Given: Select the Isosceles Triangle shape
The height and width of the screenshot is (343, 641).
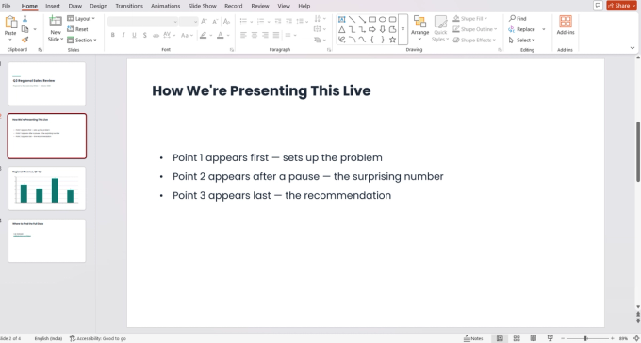Looking at the screenshot, I should pos(342,29).
